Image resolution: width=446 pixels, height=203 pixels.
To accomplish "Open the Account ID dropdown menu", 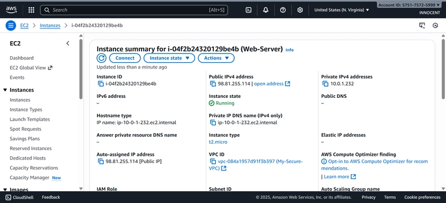I will [409, 5].
